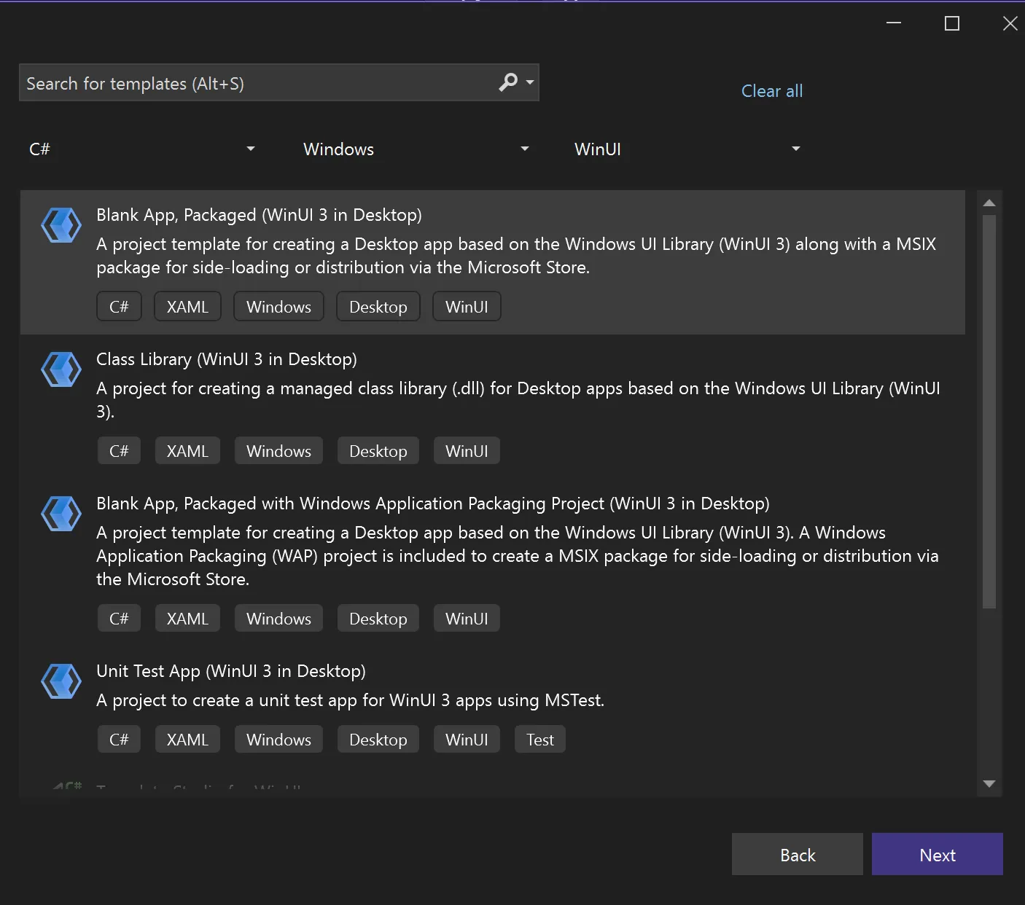Focus the Search for templates field
Image resolution: width=1025 pixels, height=905 pixels.
[x=255, y=83]
